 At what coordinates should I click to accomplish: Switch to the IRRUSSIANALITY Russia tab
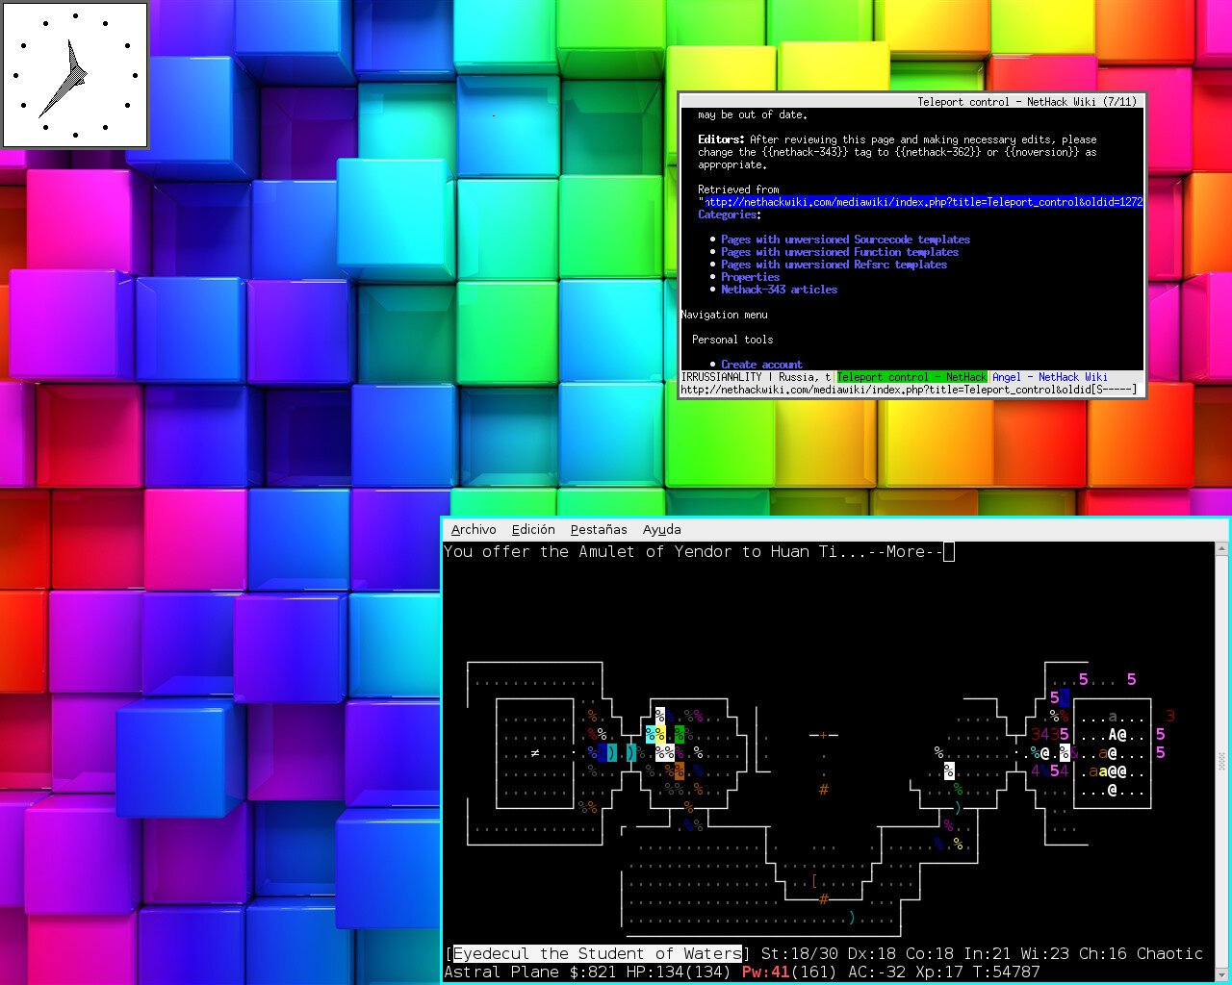(x=757, y=377)
